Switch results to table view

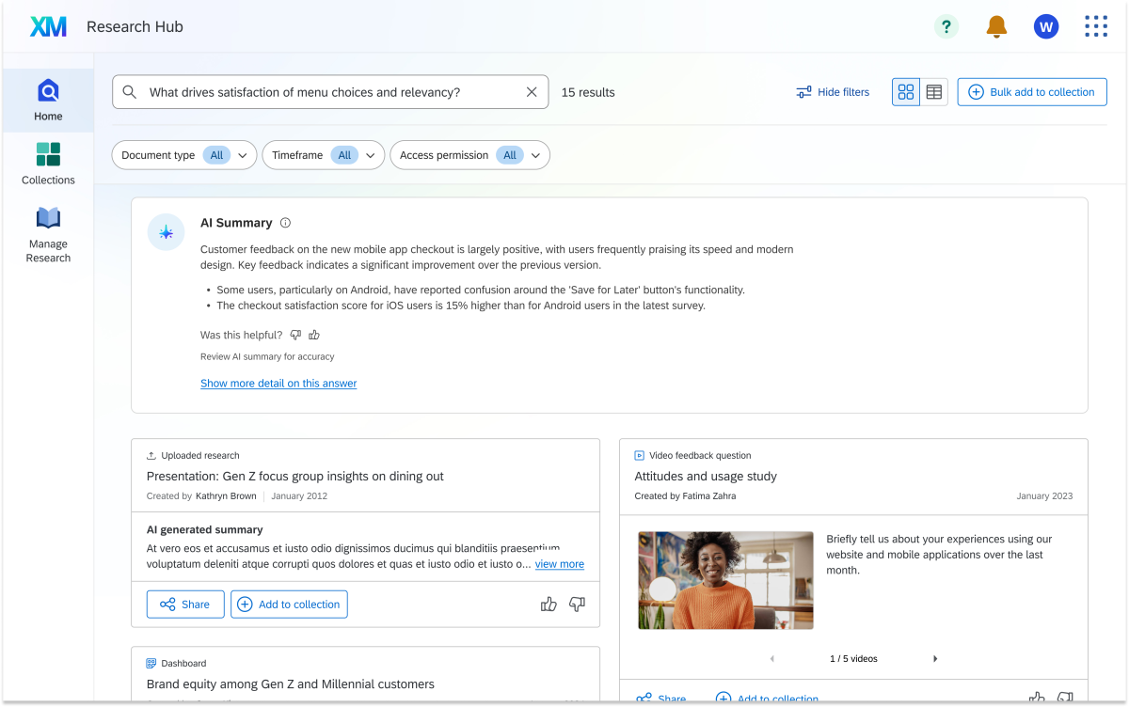(x=933, y=91)
